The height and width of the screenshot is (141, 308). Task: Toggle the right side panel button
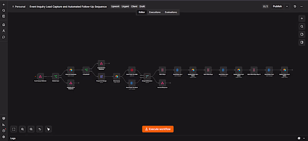(x=302, y=42)
